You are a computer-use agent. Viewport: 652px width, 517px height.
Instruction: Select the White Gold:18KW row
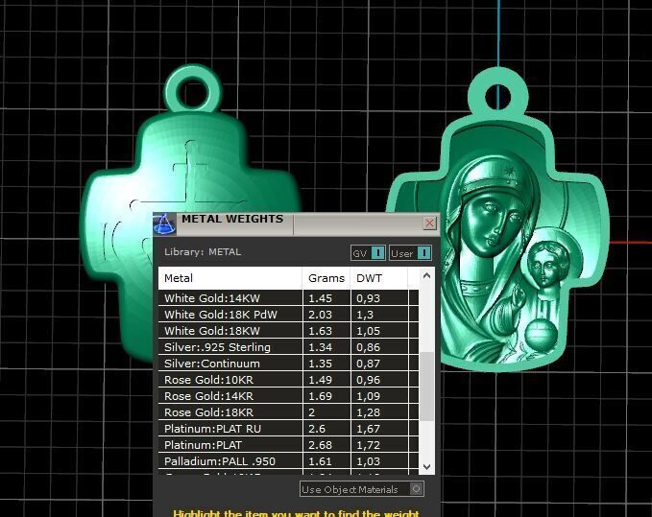tap(288, 331)
